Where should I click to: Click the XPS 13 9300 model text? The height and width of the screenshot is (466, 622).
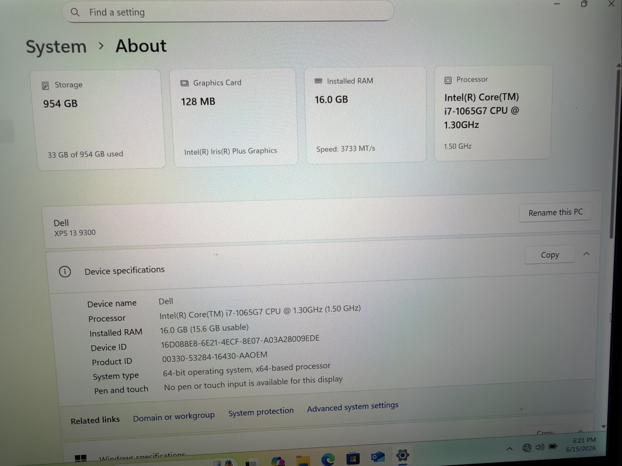coord(75,233)
